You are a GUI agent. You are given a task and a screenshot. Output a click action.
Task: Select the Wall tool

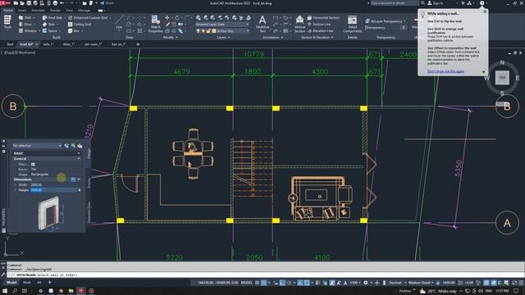pos(25,17)
